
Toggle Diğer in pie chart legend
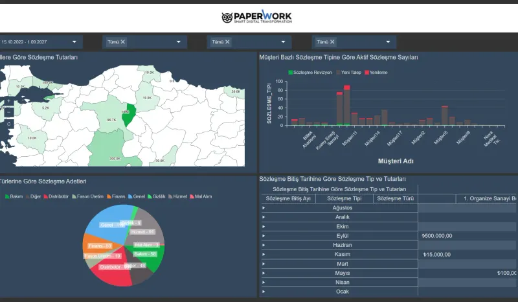pyautogui.click(x=34, y=196)
